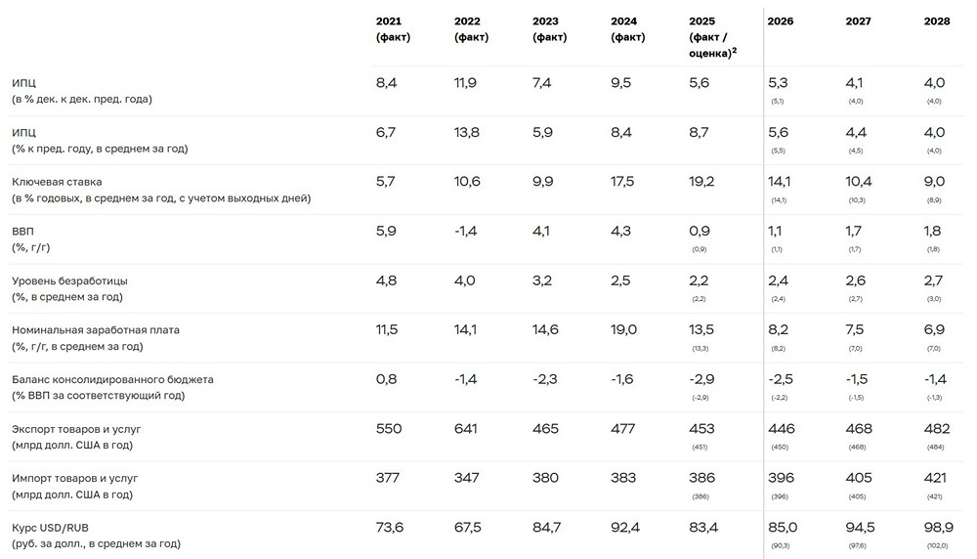Select key rate value 19,2 for 2025
977x559 pixels.
pos(702,182)
